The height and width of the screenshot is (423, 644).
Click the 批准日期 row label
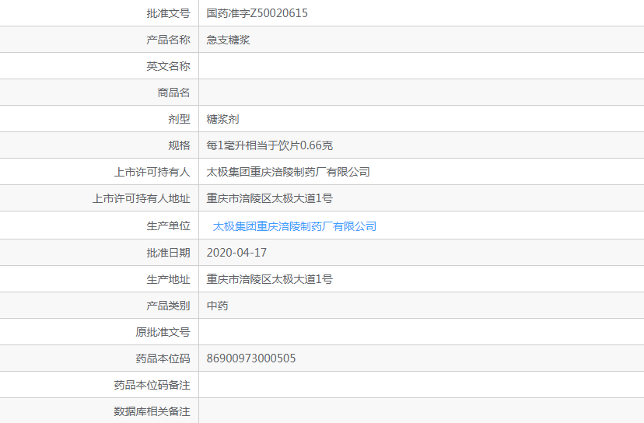(169, 253)
